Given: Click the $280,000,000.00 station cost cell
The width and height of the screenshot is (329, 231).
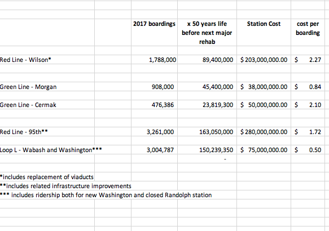Looking at the screenshot, I should (x=264, y=132).
